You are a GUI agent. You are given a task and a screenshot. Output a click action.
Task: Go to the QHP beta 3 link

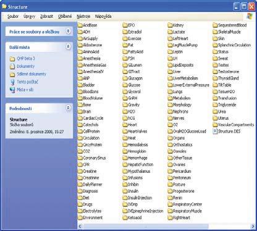(26, 59)
